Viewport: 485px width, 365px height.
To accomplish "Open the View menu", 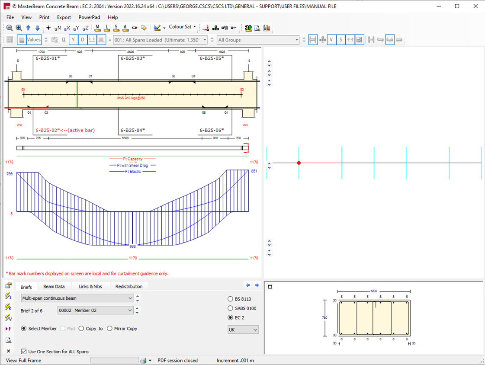I will (26, 17).
